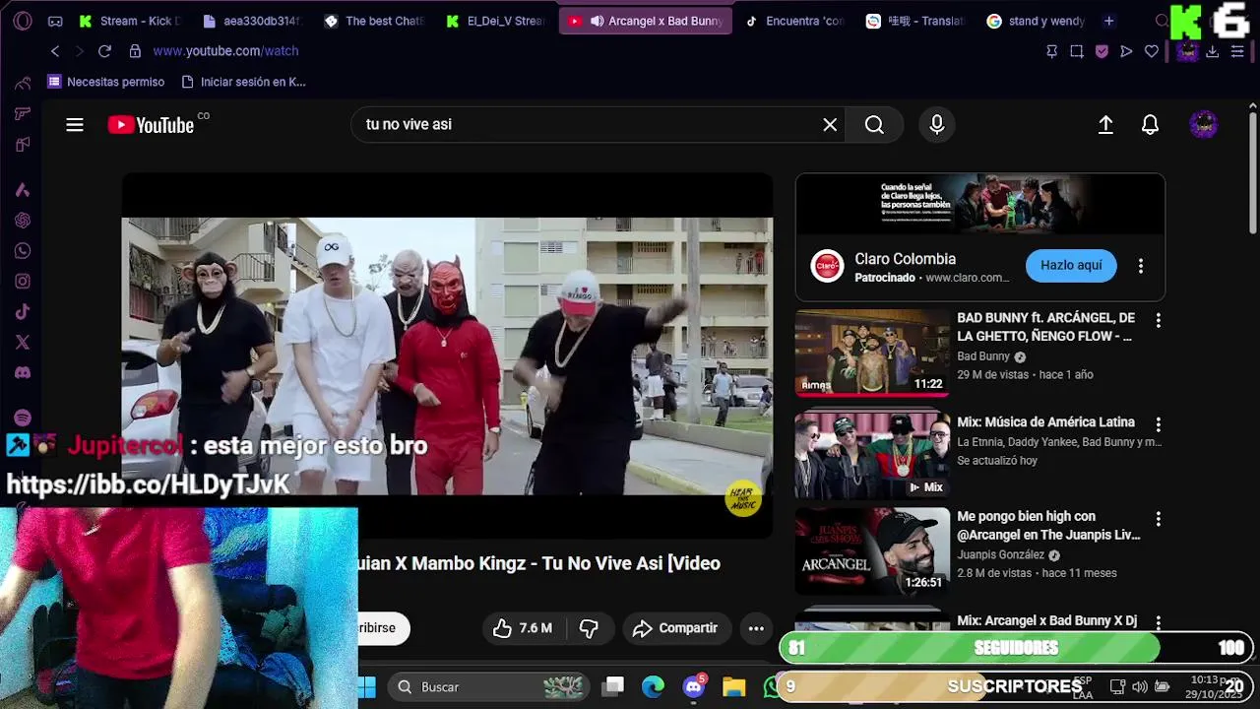Open the Iniciar sesión en K... bookmark
Image resolution: width=1260 pixels, height=709 pixels.
[244, 82]
